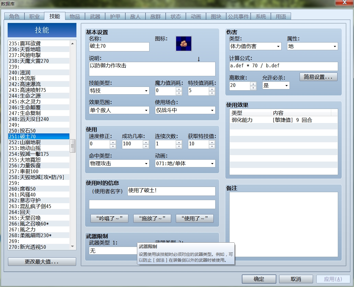Grab the skill list scrollbar thumb
The image size is (354, 287).
[x=72, y=146]
